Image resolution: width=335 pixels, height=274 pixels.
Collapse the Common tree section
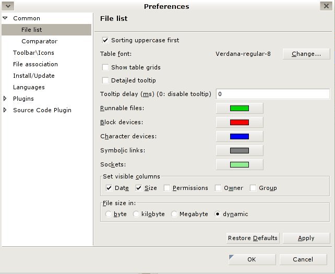click(5, 18)
